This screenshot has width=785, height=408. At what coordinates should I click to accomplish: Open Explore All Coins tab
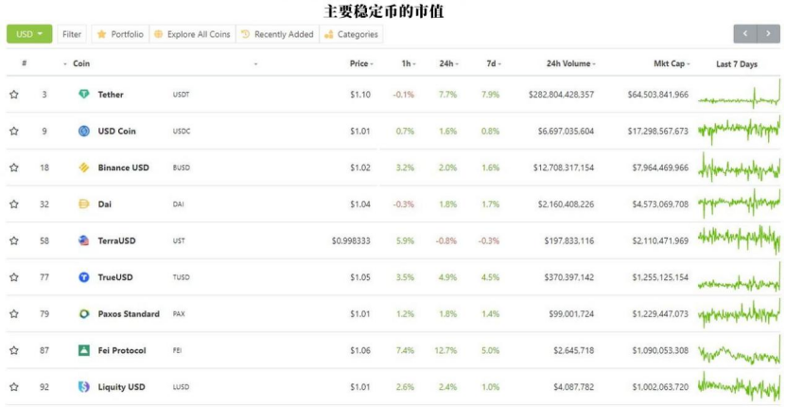[192, 34]
